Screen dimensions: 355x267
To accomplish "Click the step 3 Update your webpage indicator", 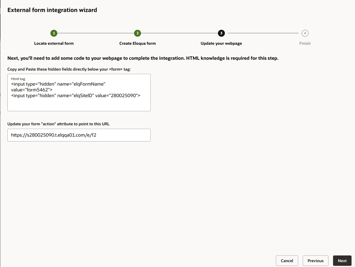I will 221,33.
